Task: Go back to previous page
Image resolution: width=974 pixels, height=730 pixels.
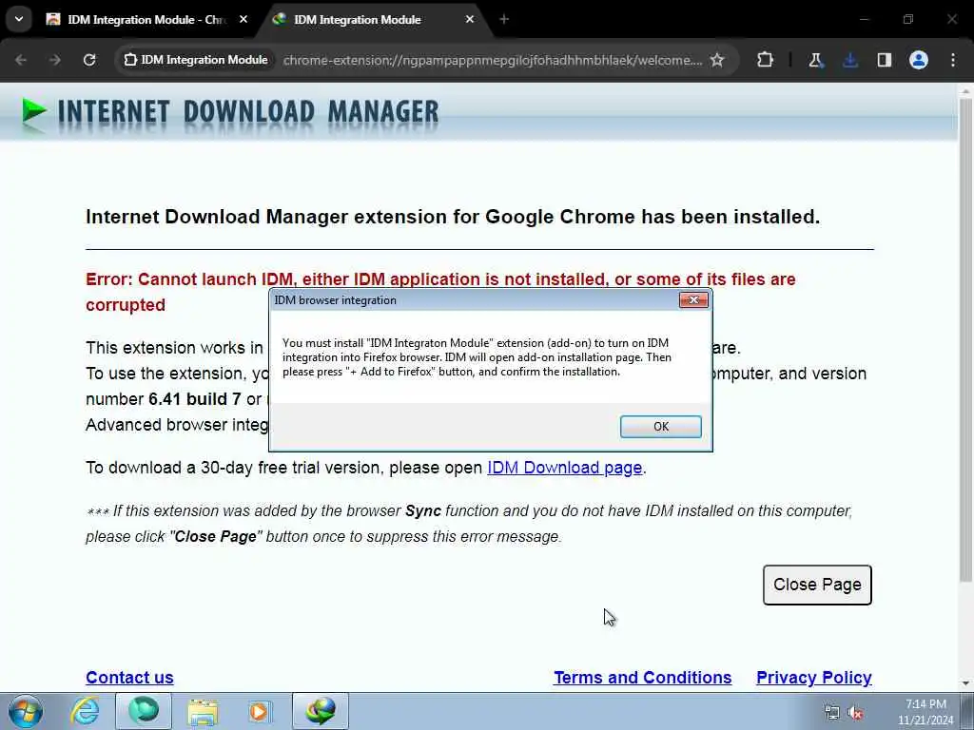Action: pos(21,60)
